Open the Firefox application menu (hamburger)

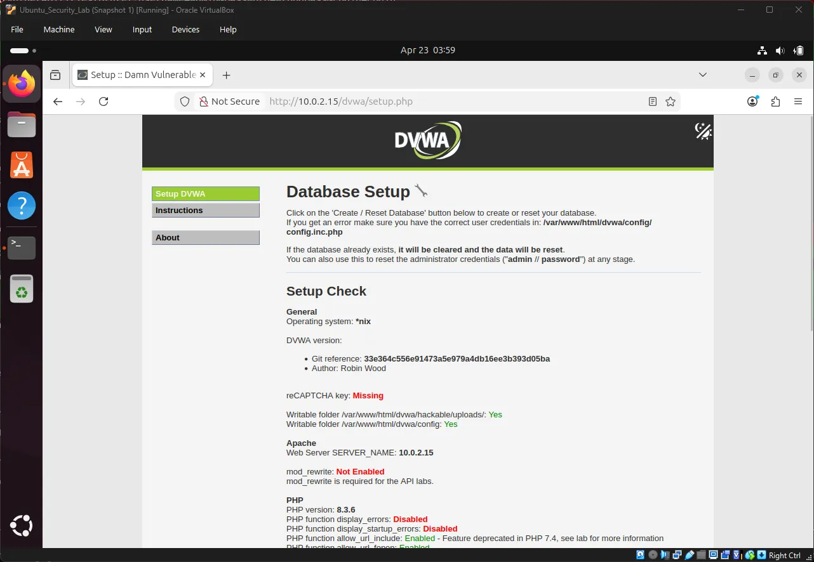pyautogui.click(x=798, y=101)
